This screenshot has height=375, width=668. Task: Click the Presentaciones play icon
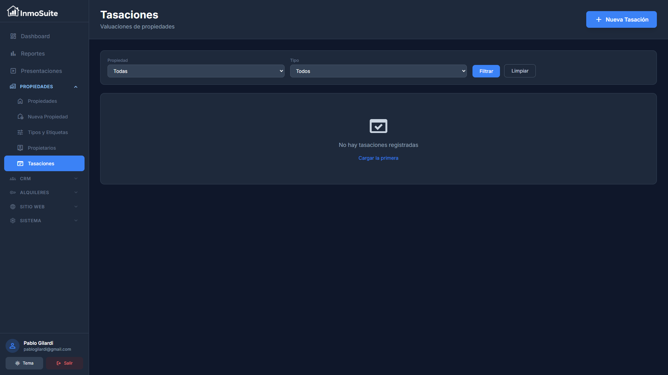click(x=13, y=71)
